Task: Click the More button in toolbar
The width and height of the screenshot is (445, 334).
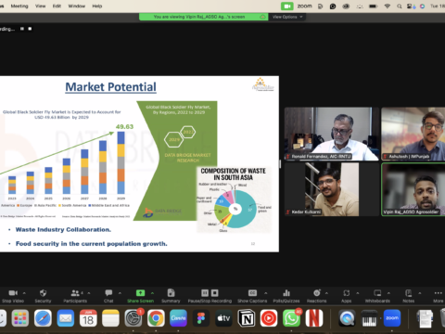Action: (439, 296)
